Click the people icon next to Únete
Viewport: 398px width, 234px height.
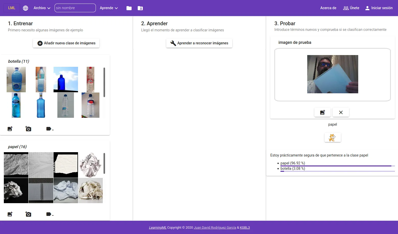click(346, 8)
